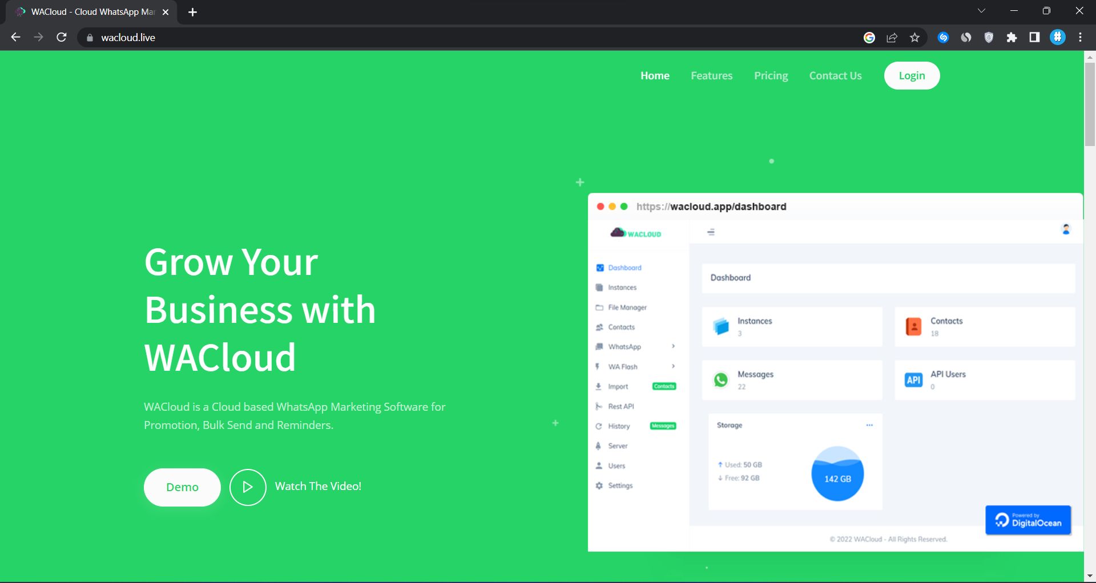Click the browser forward arrow

click(x=38, y=37)
